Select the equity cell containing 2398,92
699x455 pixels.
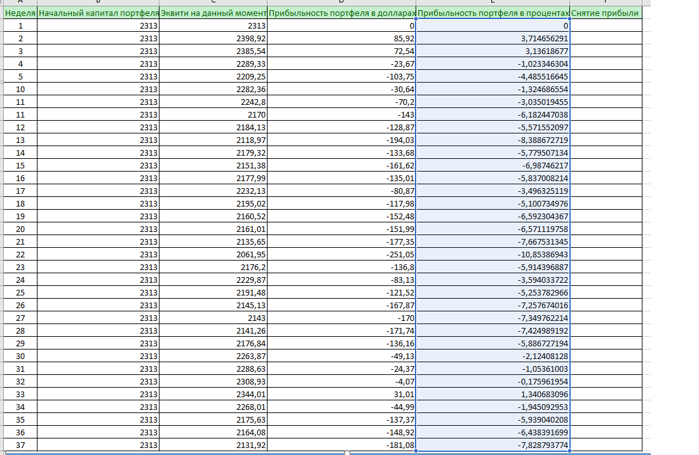click(213, 39)
